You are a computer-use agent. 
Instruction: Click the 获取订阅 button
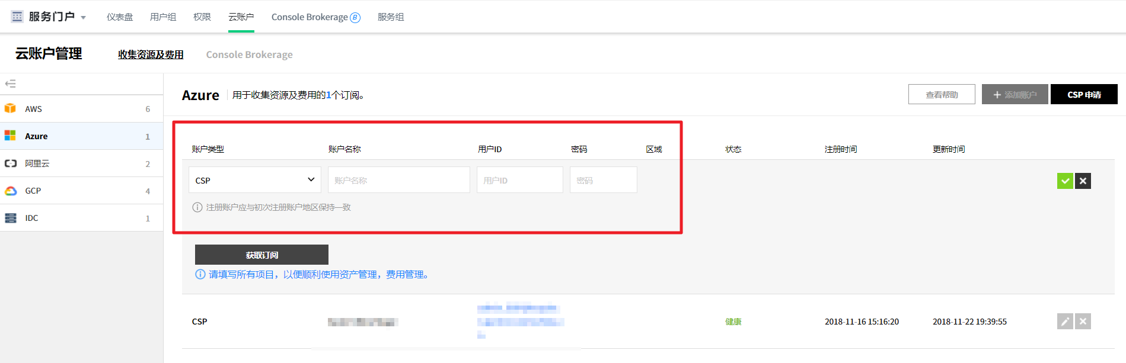coord(261,255)
